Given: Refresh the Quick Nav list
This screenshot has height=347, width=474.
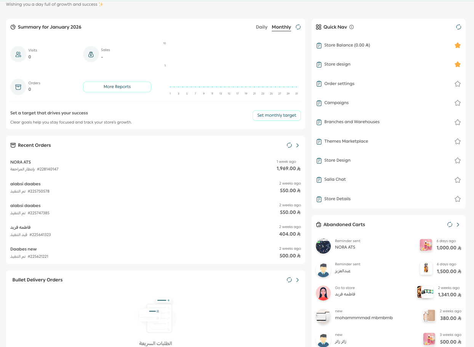Looking at the screenshot, I should (458, 27).
